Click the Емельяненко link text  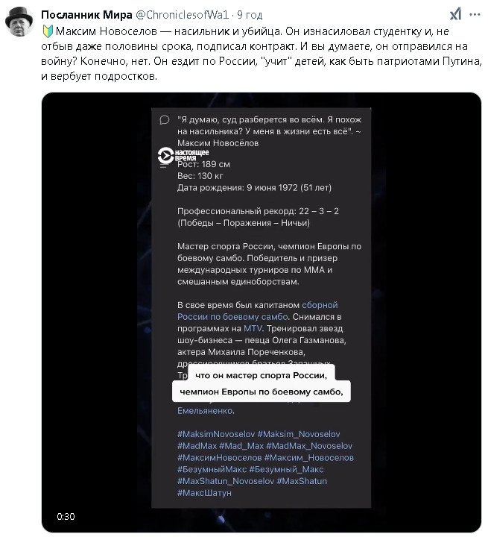click(206, 411)
